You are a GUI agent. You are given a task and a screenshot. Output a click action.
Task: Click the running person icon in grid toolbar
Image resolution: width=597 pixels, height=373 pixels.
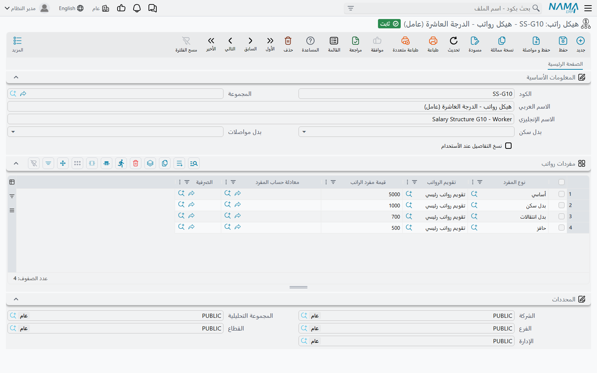click(x=121, y=163)
